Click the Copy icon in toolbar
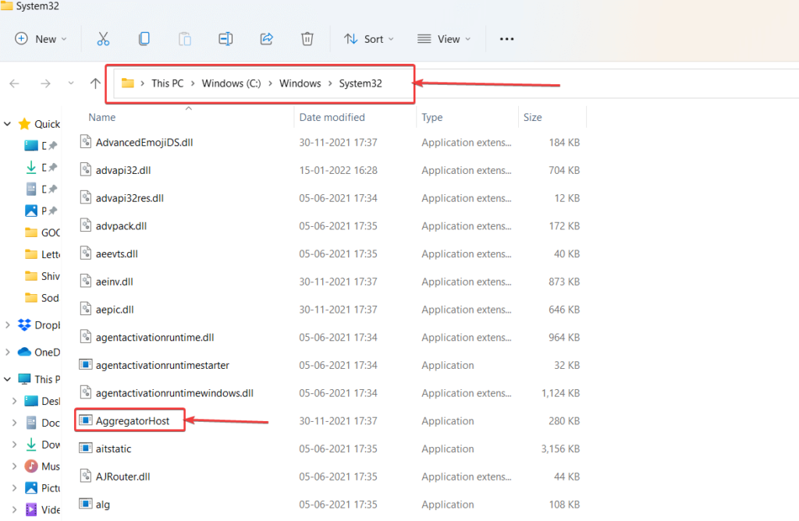 click(x=144, y=39)
